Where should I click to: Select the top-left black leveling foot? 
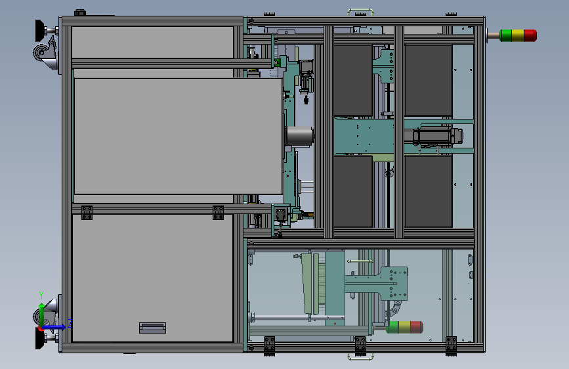41,30
